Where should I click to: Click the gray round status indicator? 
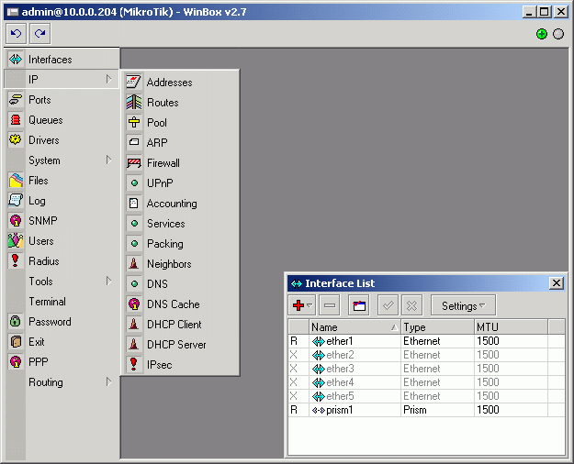(x=558, y=34)
